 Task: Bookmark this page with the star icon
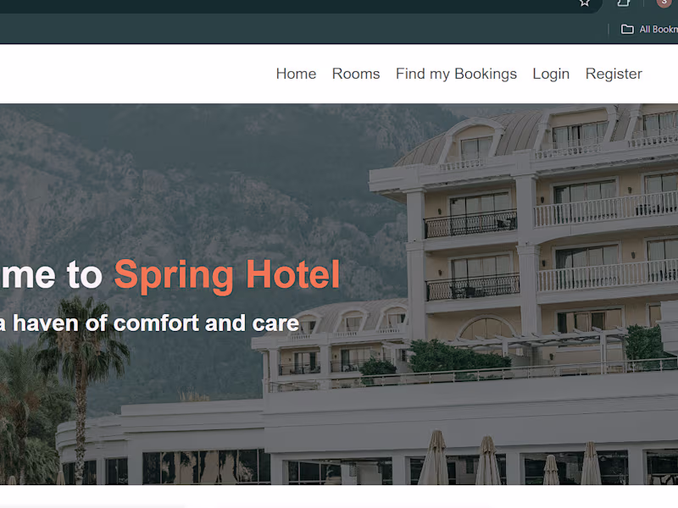click(585, 3)
